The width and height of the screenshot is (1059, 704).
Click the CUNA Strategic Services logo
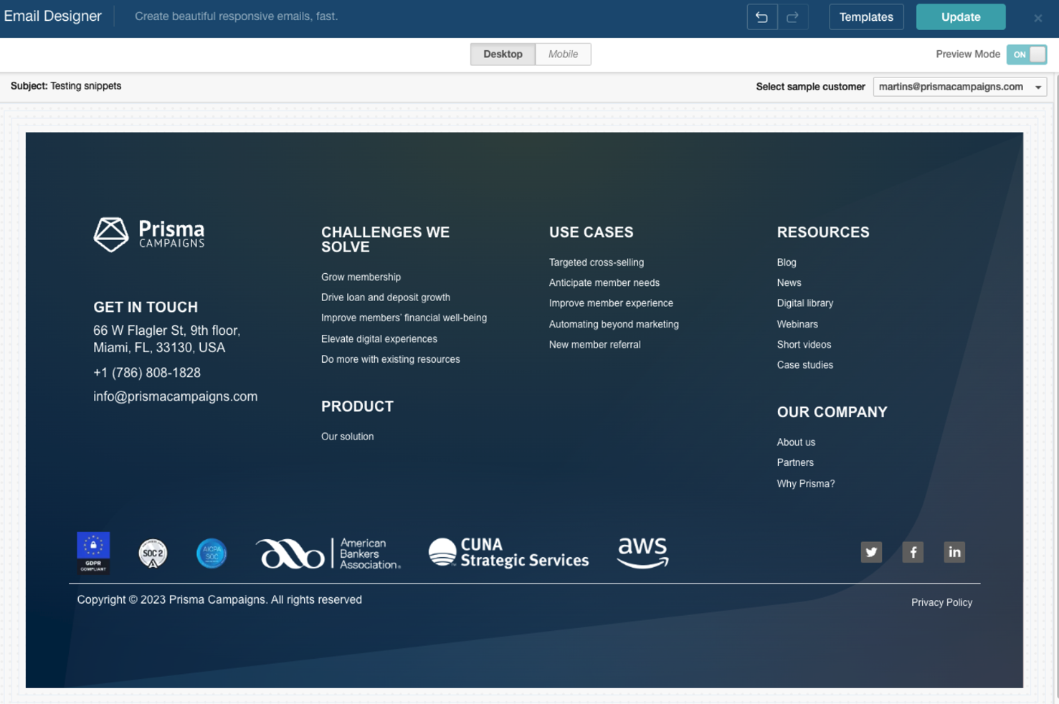(508, 553)
